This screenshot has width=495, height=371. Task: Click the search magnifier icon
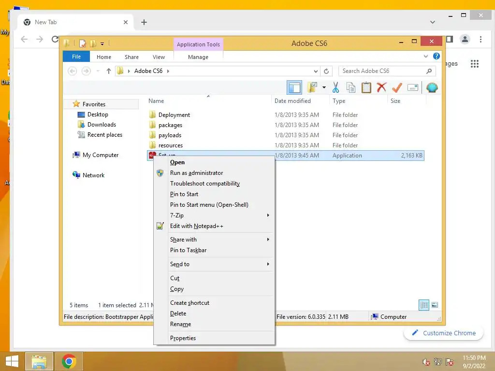[429, 71]
